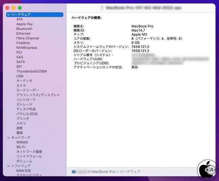The image size is (219, 181).
Task: Click the system firmware version 7459.121.3
Action: pos(140,47)
